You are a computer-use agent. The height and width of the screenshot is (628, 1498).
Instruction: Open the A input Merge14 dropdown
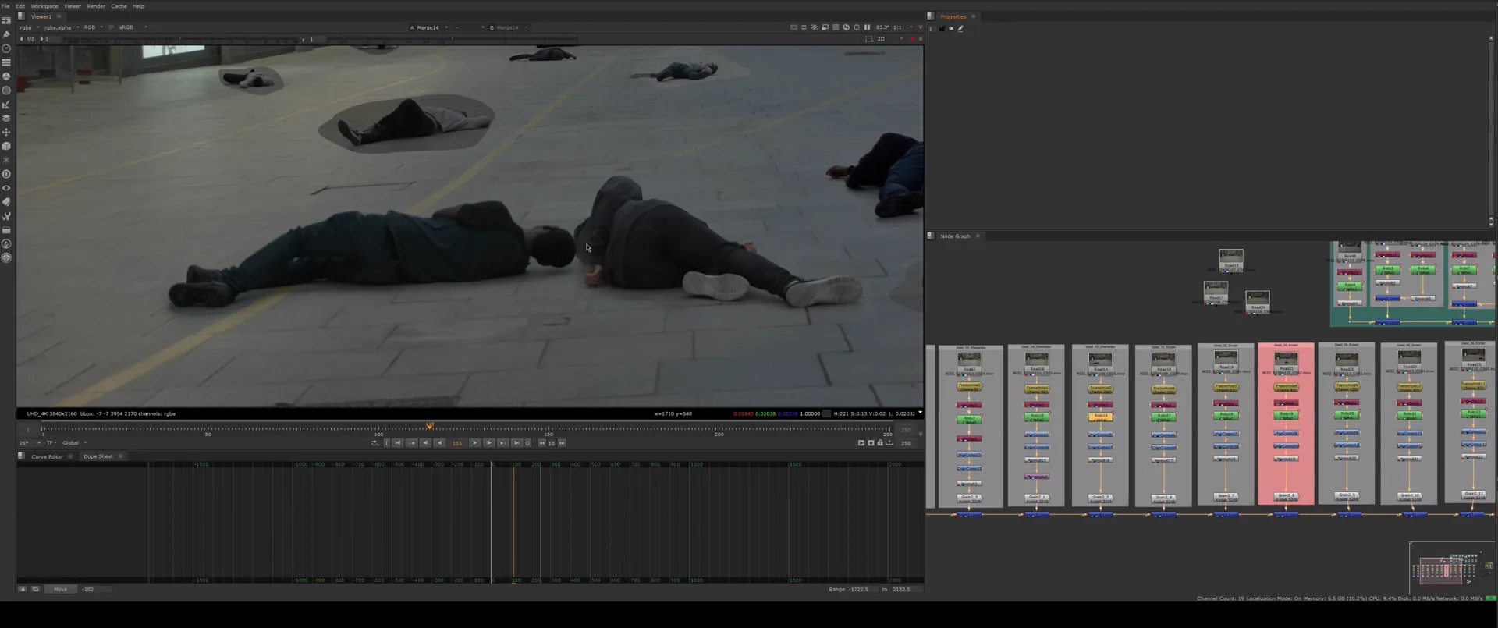(428, 27)
